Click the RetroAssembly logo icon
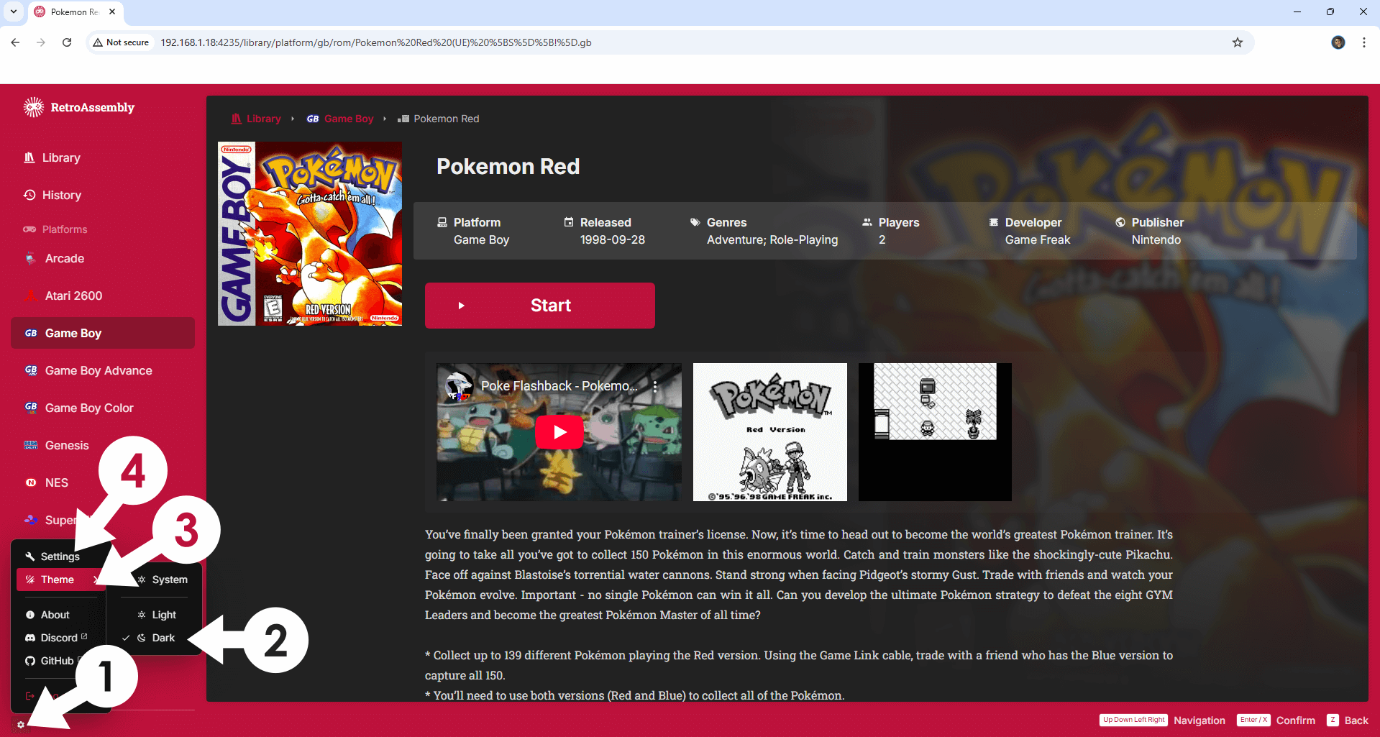This screenshot has height=737, width=1380. 34,107
